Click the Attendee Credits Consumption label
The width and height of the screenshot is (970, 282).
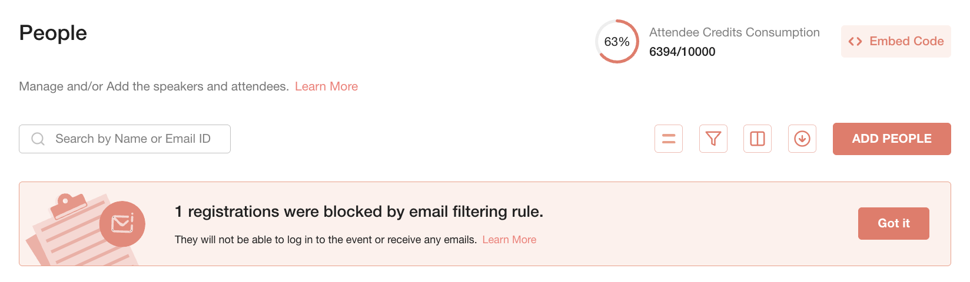tap(734, 32)
